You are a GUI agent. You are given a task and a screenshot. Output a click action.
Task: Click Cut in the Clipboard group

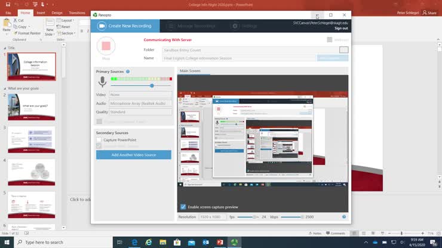[19, 20]
